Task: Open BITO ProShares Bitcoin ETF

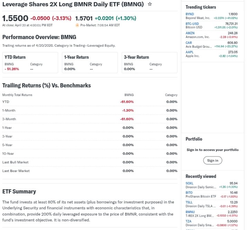Action: (189, 192)
